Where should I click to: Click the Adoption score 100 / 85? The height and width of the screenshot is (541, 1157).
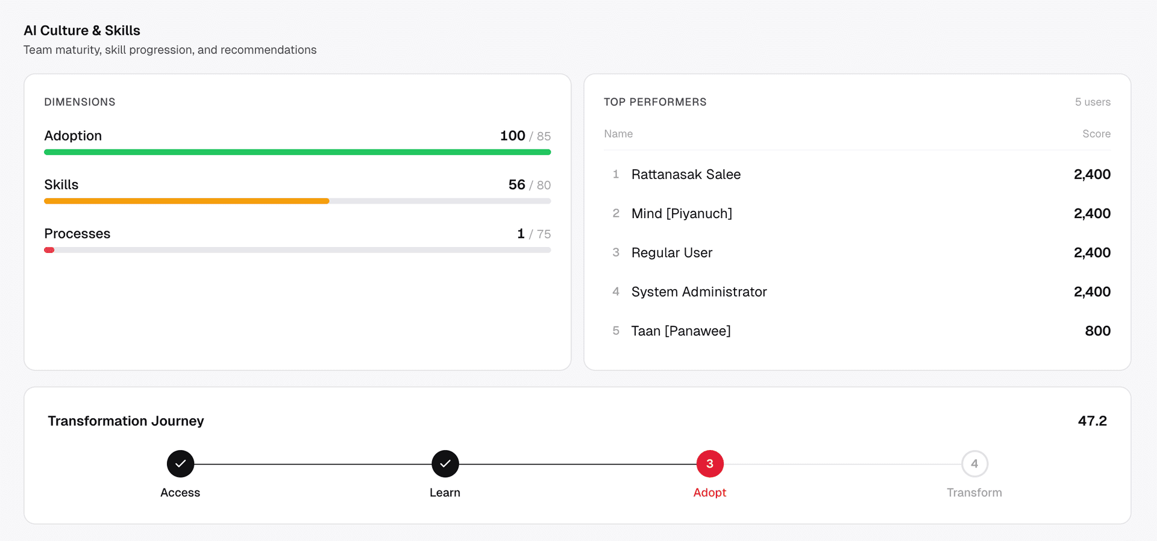[525, 136]
